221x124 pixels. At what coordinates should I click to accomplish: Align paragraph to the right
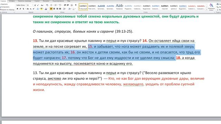click(x=57, y=9)
